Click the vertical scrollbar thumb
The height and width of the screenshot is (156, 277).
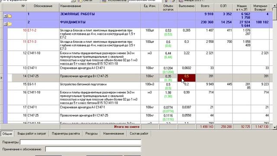tap(275, 14)
